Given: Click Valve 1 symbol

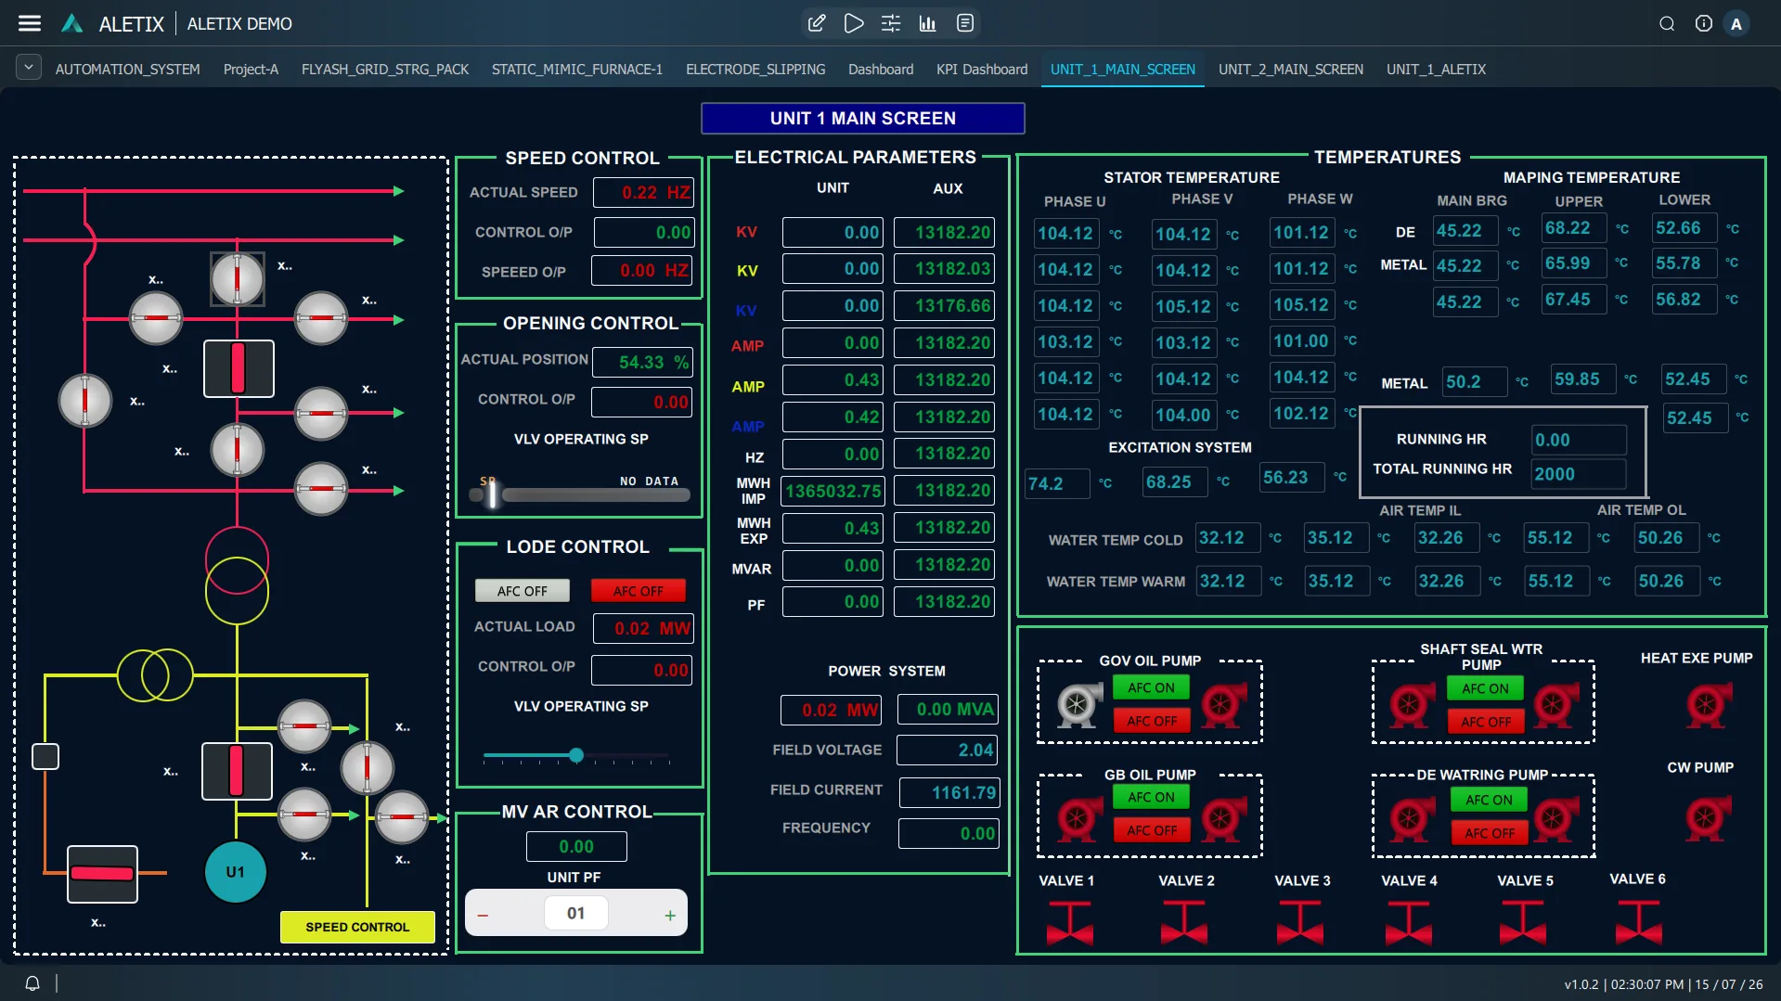Looking at the screenshot, I should pyautogui.click(x=1069, y=924).
